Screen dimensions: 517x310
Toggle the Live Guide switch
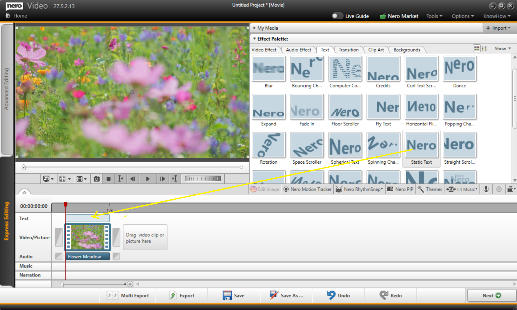click(337, 16)
